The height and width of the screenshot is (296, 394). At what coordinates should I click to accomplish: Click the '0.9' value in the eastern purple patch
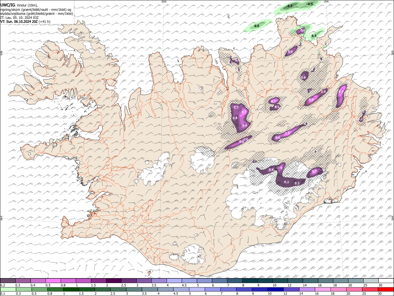(x=341, y=92)
